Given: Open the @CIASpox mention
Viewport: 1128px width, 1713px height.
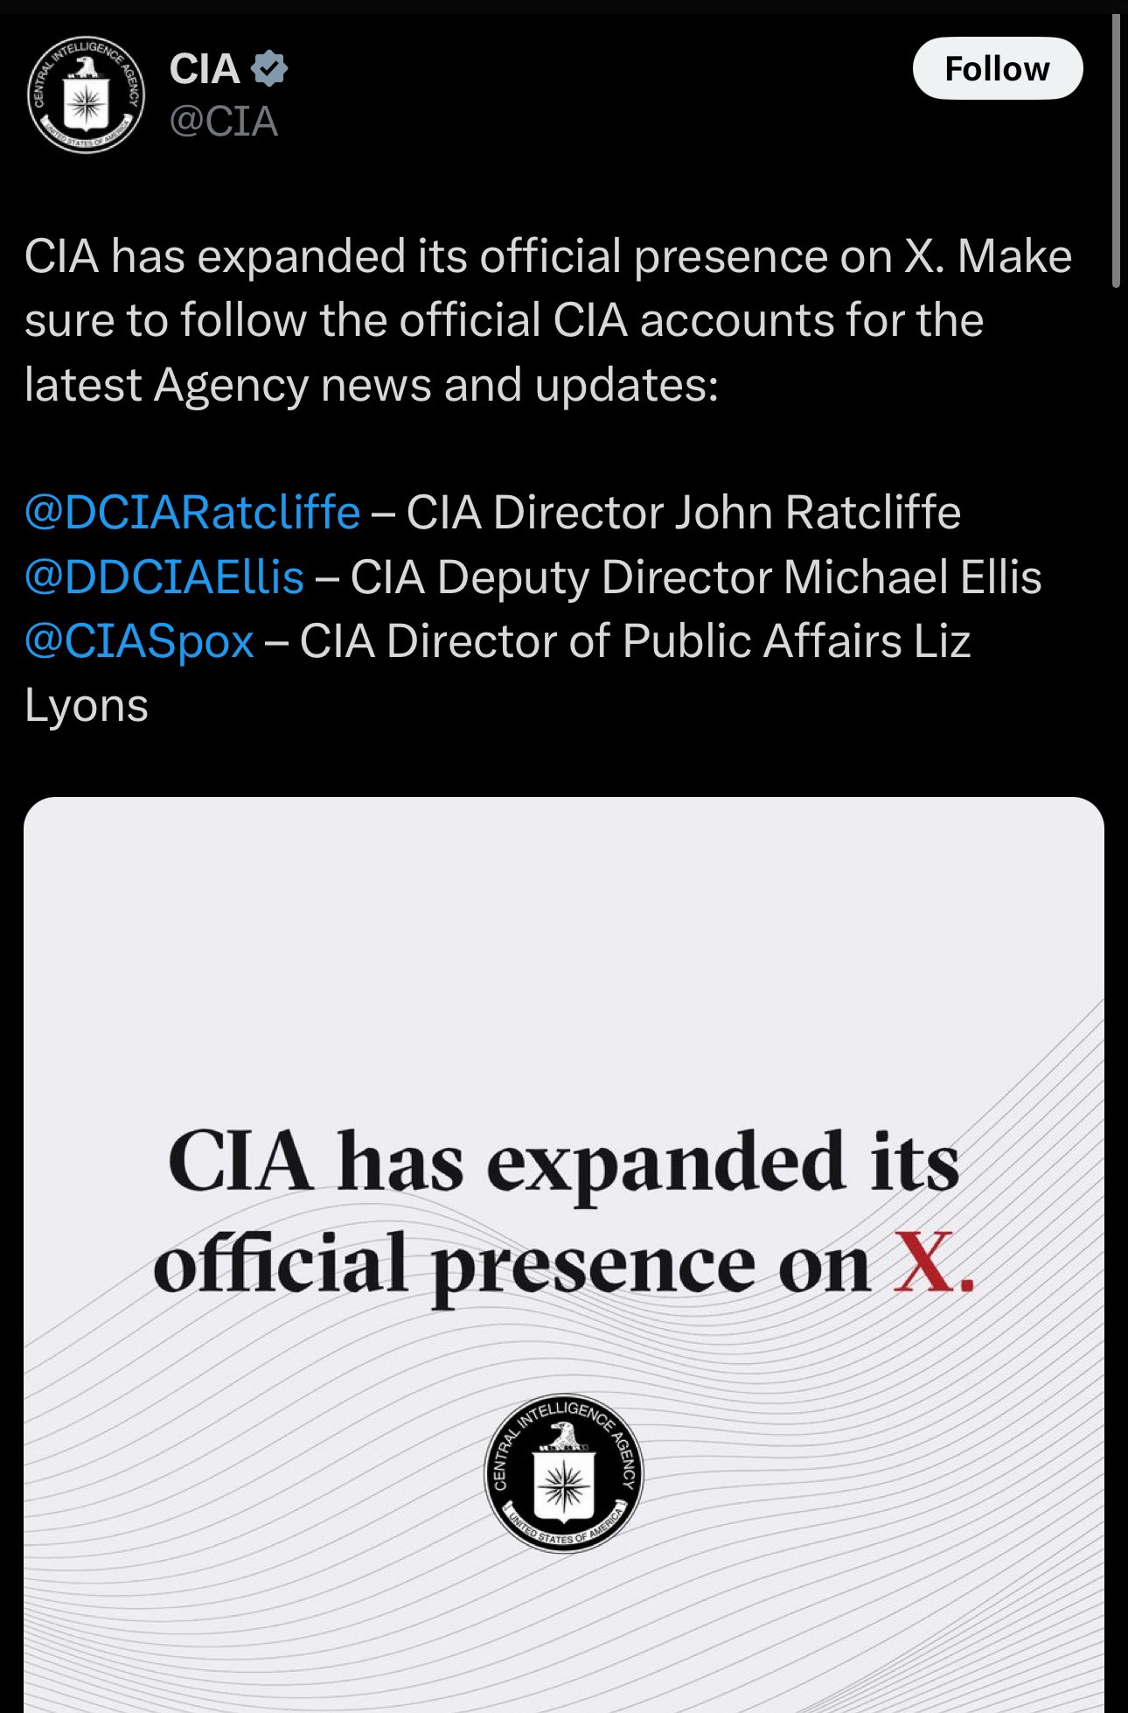Looking at the screenshot, I should 140,641.
